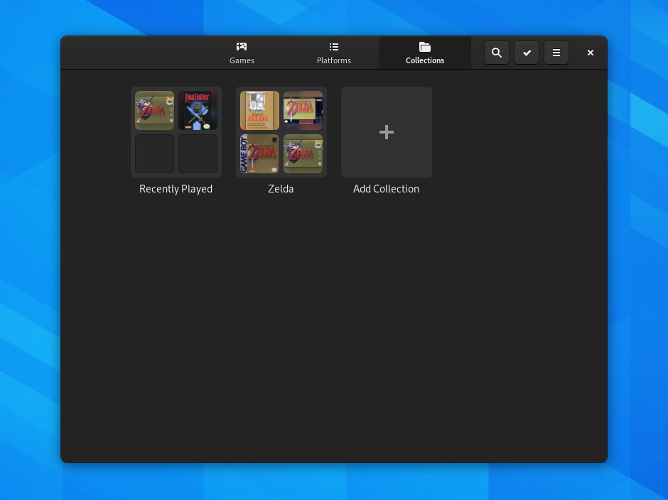Enable selection mode with the checkmark icon
Viewport: 668px width, 500px height.
[526, 52]
